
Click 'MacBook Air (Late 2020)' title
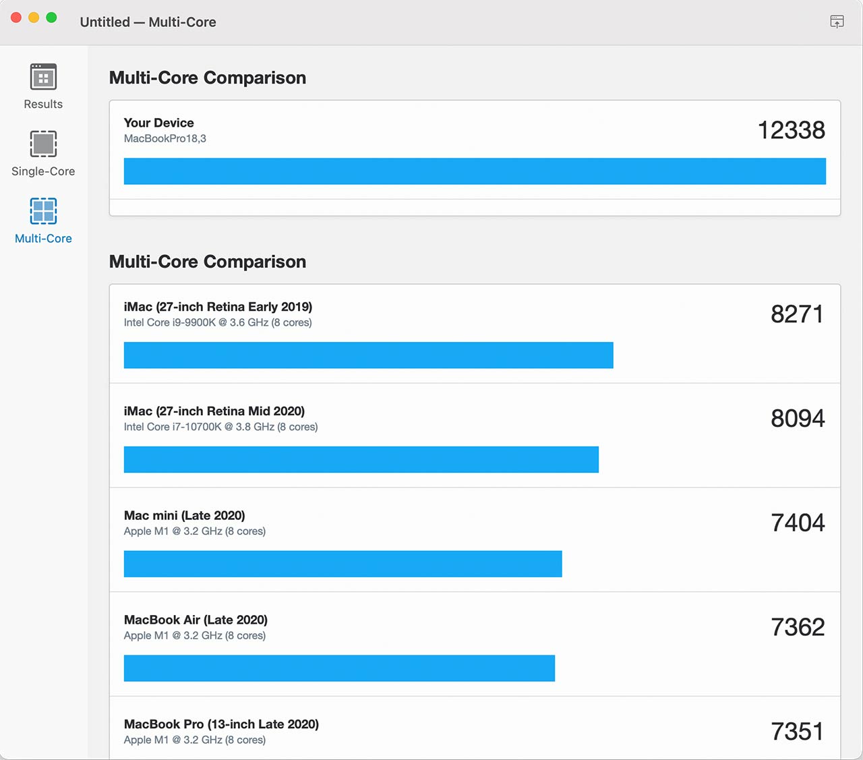[x=196, y=620]
